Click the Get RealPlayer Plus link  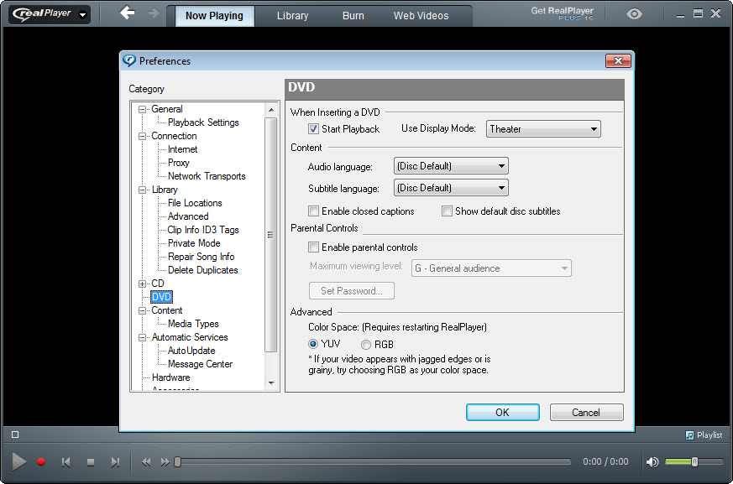pos(562,13)
